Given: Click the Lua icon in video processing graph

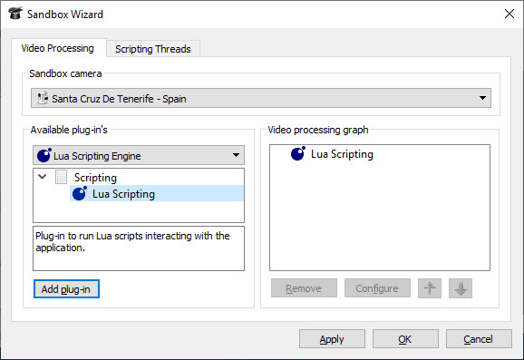Looking at the screenshot, I should pyautogui.click(x=297, y=153).
